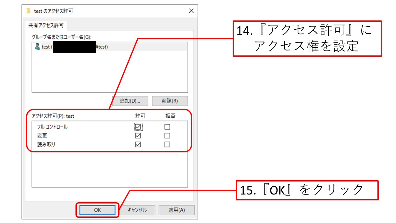This screenshot has width=396, height=223.
Task: Toggle the フル コントロール allow checkbox
Action: 138,127
